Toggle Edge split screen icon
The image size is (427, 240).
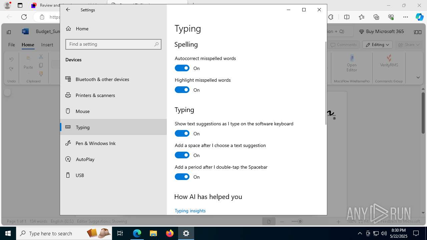pos(347,17)
